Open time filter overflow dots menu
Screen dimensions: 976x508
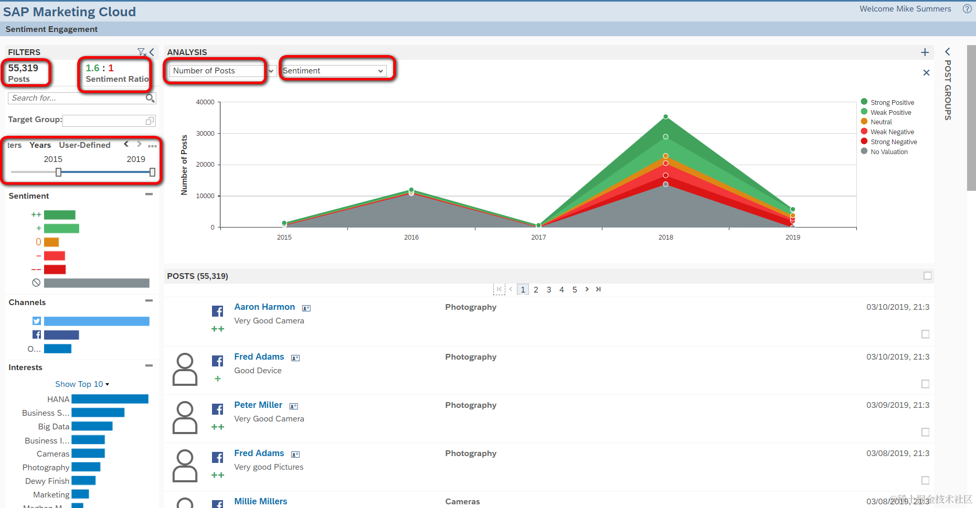coord(152,146)
